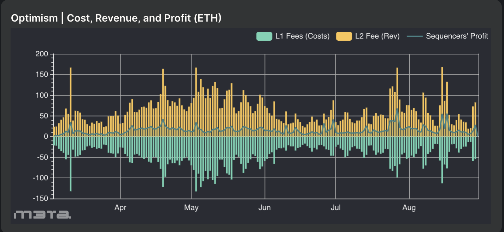The width and height of the screenshot is (504, 232).
Task: Click the Sequencers' Profit legend line sample
Action: (415, 36)
